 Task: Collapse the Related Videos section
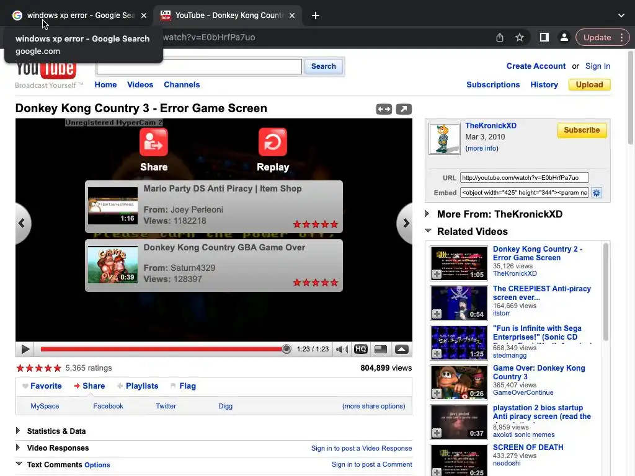428,231
